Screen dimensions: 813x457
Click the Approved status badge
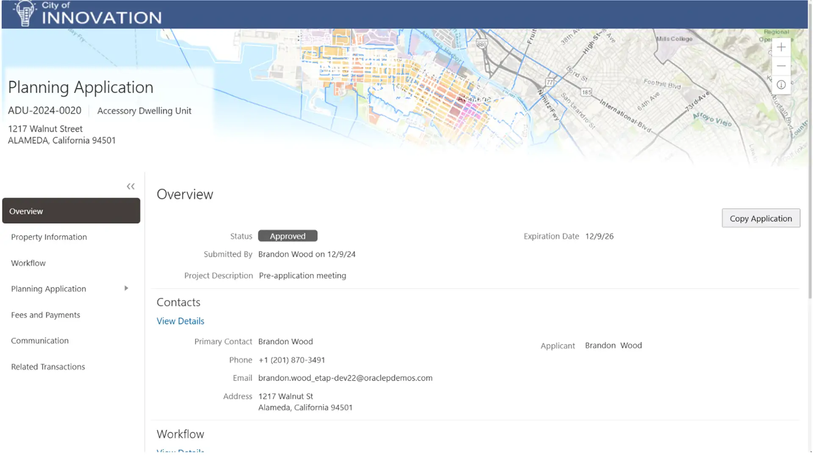coord(288,236)
